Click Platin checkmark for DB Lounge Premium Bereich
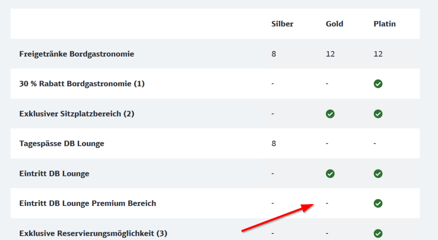438x240 pixels. click(378, 203)
